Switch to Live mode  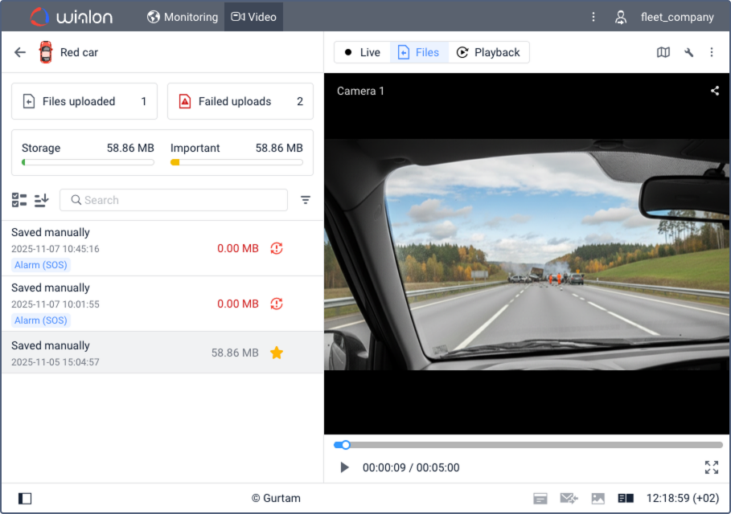pos(363,52)
